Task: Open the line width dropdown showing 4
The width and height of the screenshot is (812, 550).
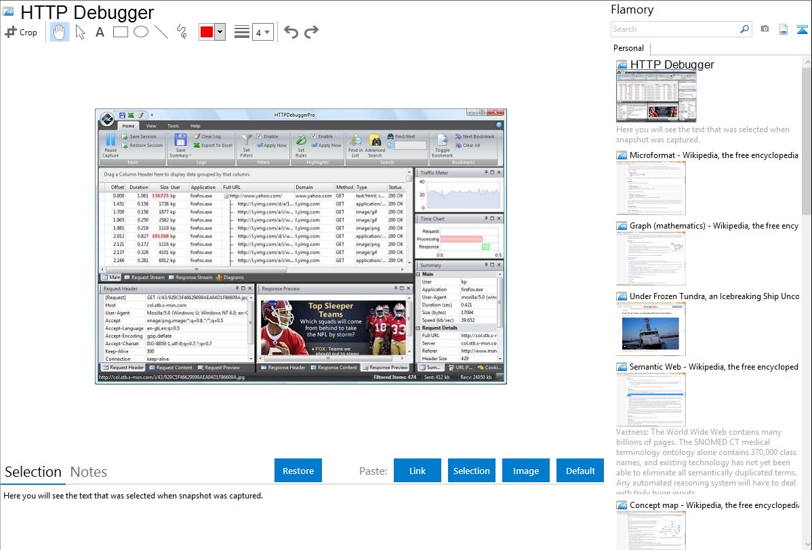Action: (x=263, y=32)
